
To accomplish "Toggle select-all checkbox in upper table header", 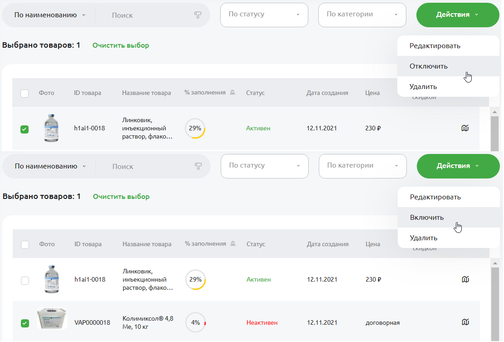I will [x=25, y=94].
